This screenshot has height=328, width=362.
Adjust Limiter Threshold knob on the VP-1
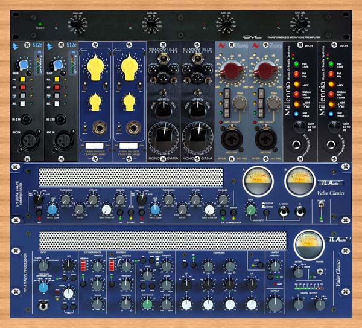click(x=275, y=266)
